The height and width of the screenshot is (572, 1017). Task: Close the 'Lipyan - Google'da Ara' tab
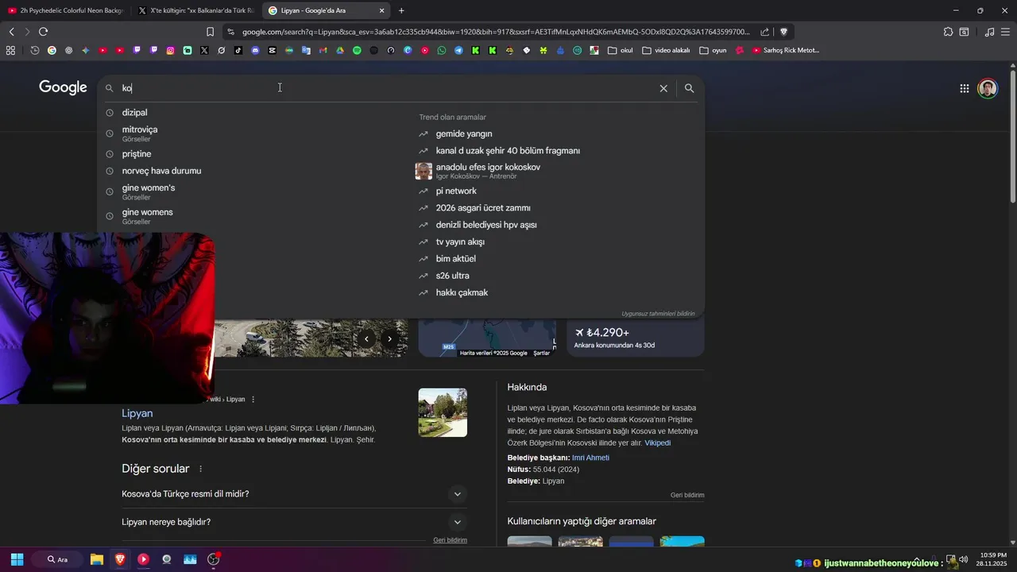click(x=382, y=10)
